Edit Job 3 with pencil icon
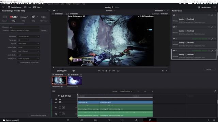Image resolution: width=218 pixels, height=122 pixels. [x=212, y=39]
